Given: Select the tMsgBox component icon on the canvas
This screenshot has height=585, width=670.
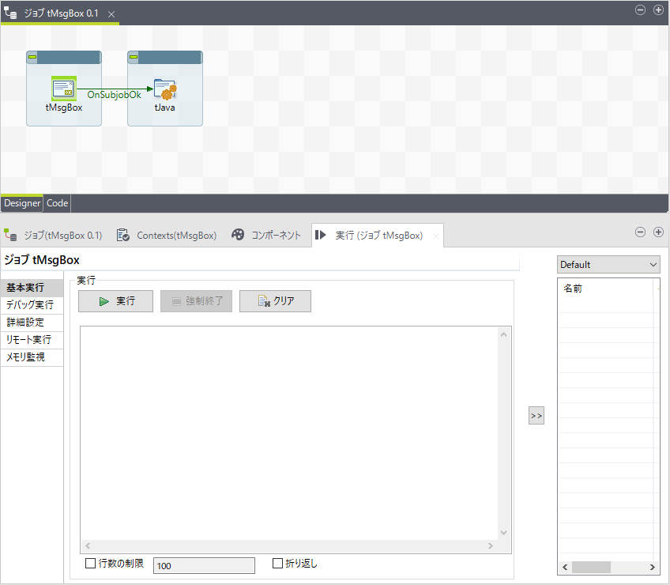Looking at the screenshot, I should pyautogui.click(x=63, y=89).
